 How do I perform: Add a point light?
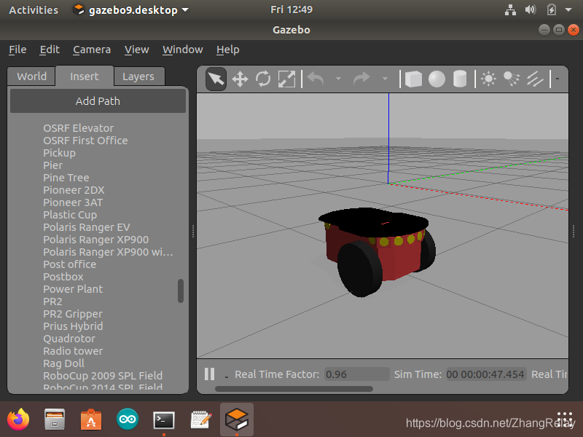click(x=488, y=79)
